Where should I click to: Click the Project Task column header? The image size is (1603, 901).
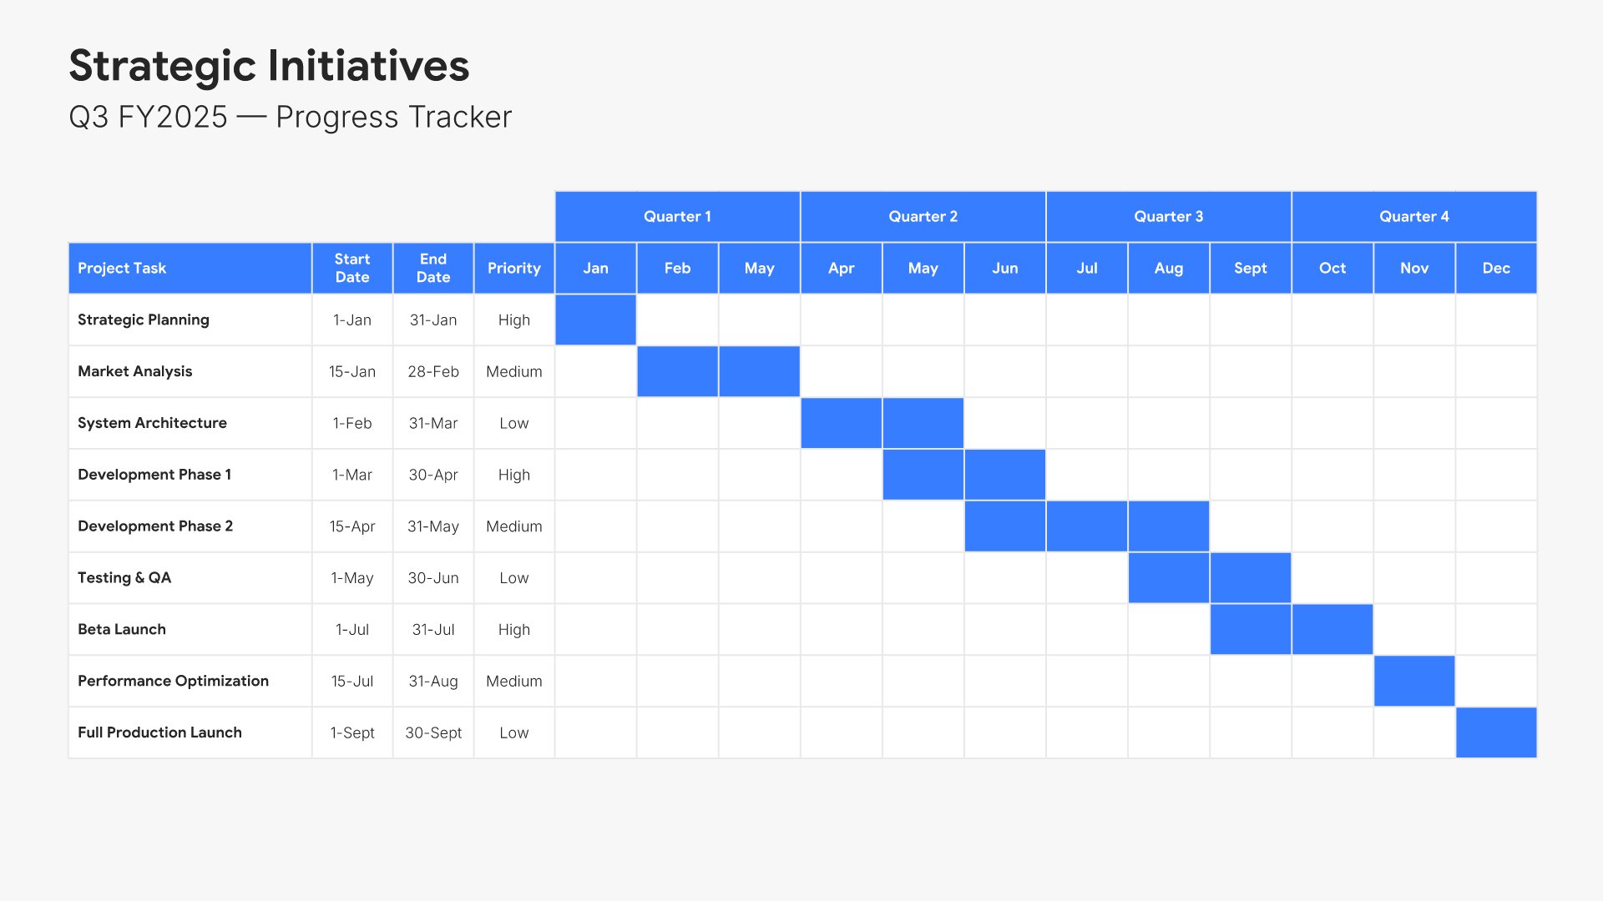pyautogui.click(x=190, y=268)
